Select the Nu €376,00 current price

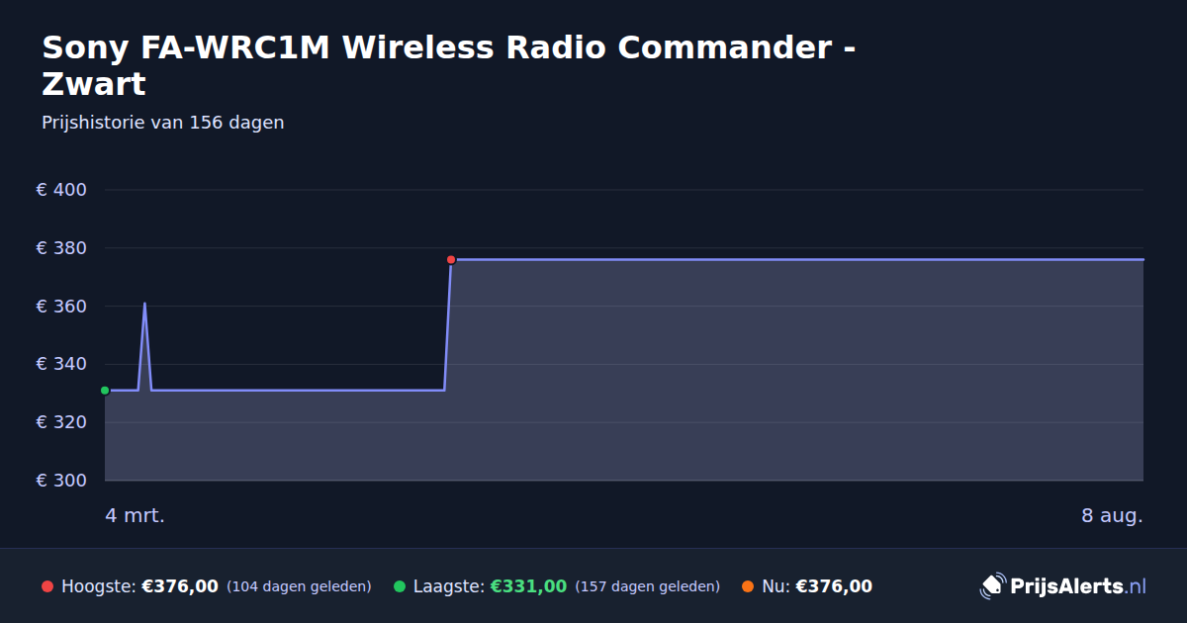834,586
